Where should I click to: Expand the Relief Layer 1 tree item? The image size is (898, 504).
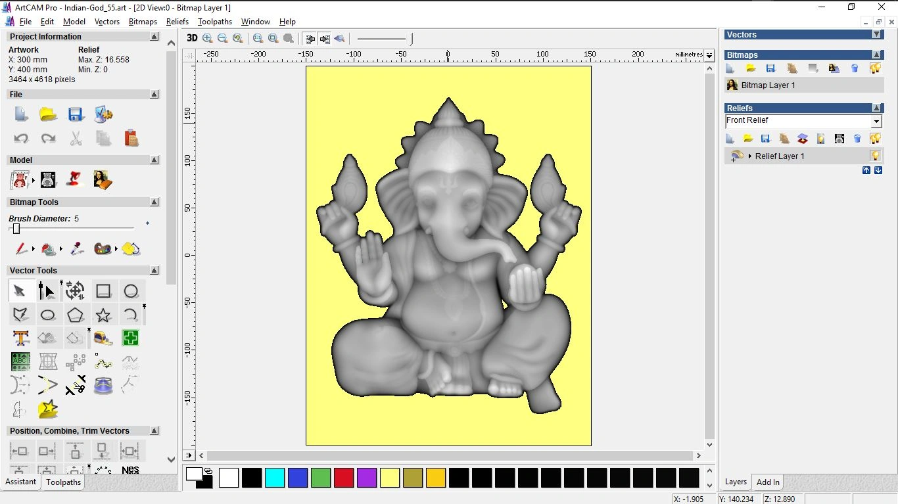coord(750,156)
